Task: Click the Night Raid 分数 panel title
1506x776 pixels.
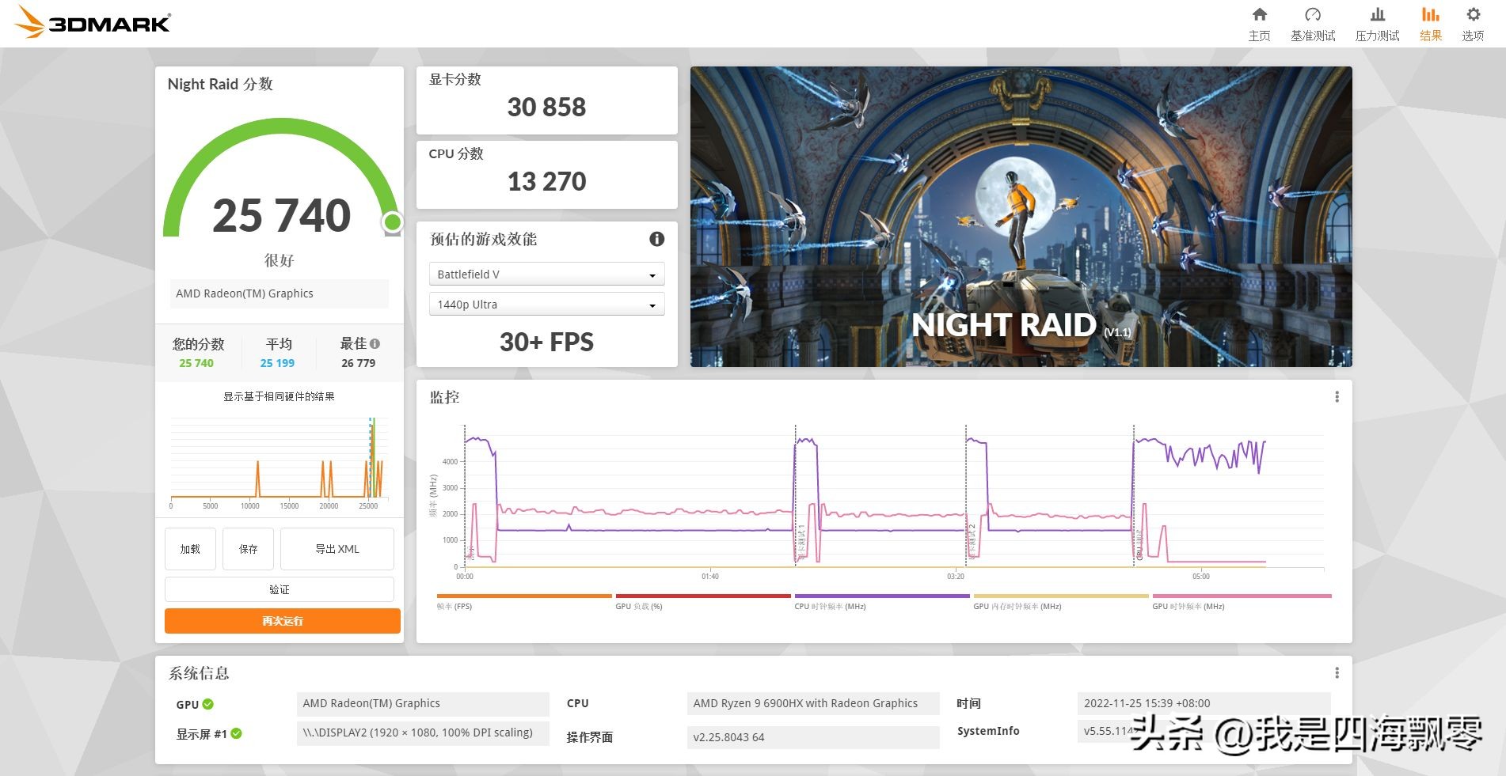Action: (x=220, y=84)
